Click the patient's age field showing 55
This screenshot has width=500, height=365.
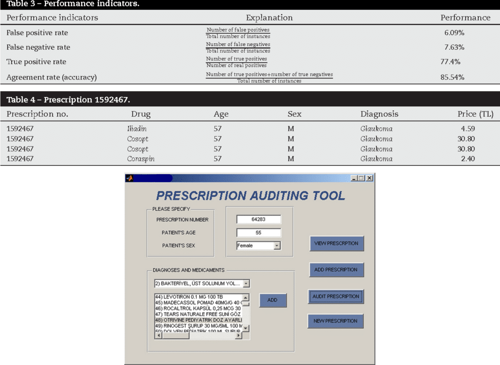(258, 233)
